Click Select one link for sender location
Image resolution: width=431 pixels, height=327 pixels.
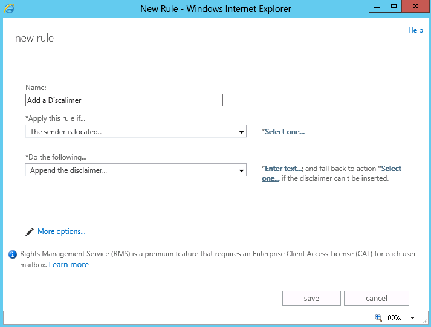click(285, 132)
